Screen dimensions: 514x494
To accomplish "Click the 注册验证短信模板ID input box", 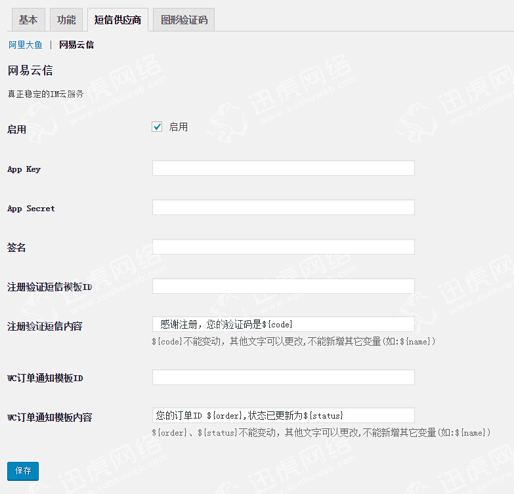I will point(283,286).
